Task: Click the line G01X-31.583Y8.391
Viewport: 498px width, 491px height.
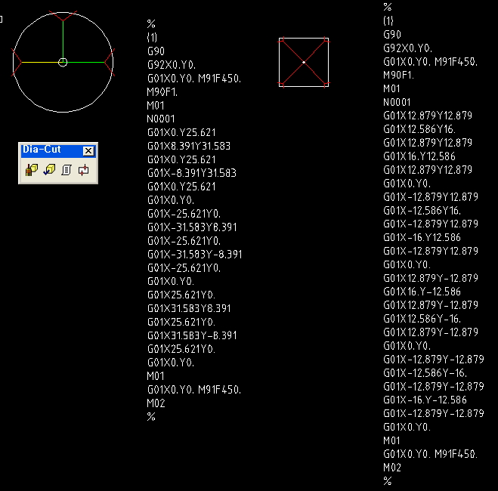Action: [x=192, y=227]
